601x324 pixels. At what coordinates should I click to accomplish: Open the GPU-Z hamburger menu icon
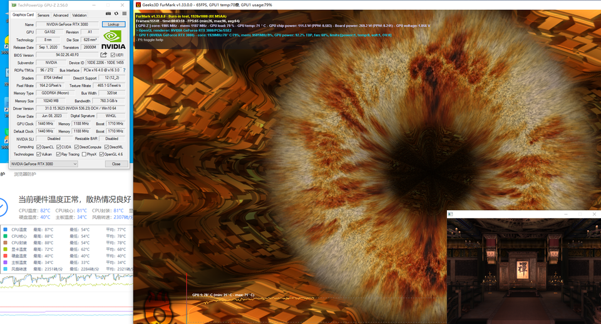pyautogui.click(x=124, y=14)
